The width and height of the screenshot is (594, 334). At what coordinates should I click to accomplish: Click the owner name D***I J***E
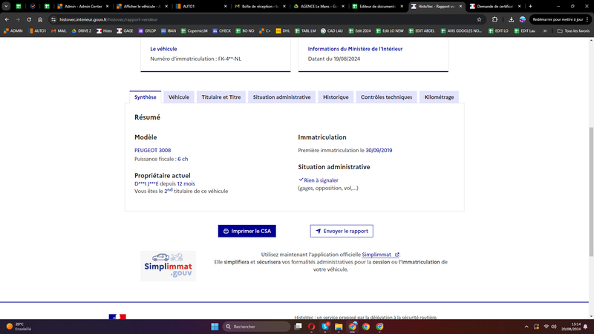click(x=146, y=183)
